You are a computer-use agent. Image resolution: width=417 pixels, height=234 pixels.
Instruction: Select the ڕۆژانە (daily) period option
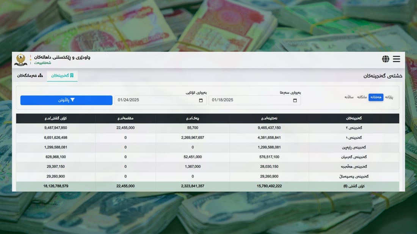pyautogui.click(x=389, y=97)
